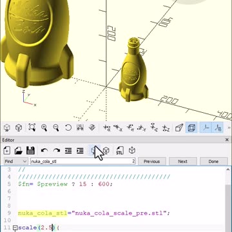Image resolution: width=232 pixels, height=232 pixels.
Task: Click the slash comment row on line 4
Action: click(x=94, y=177)
